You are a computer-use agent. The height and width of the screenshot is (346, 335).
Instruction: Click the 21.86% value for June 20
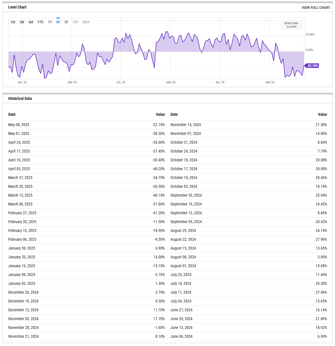click(x=321, y=319)
